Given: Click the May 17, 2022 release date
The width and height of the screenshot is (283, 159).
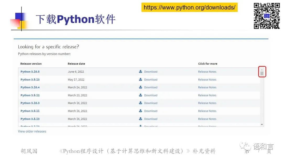Looking at the screenshot, I should coord(76,79).
